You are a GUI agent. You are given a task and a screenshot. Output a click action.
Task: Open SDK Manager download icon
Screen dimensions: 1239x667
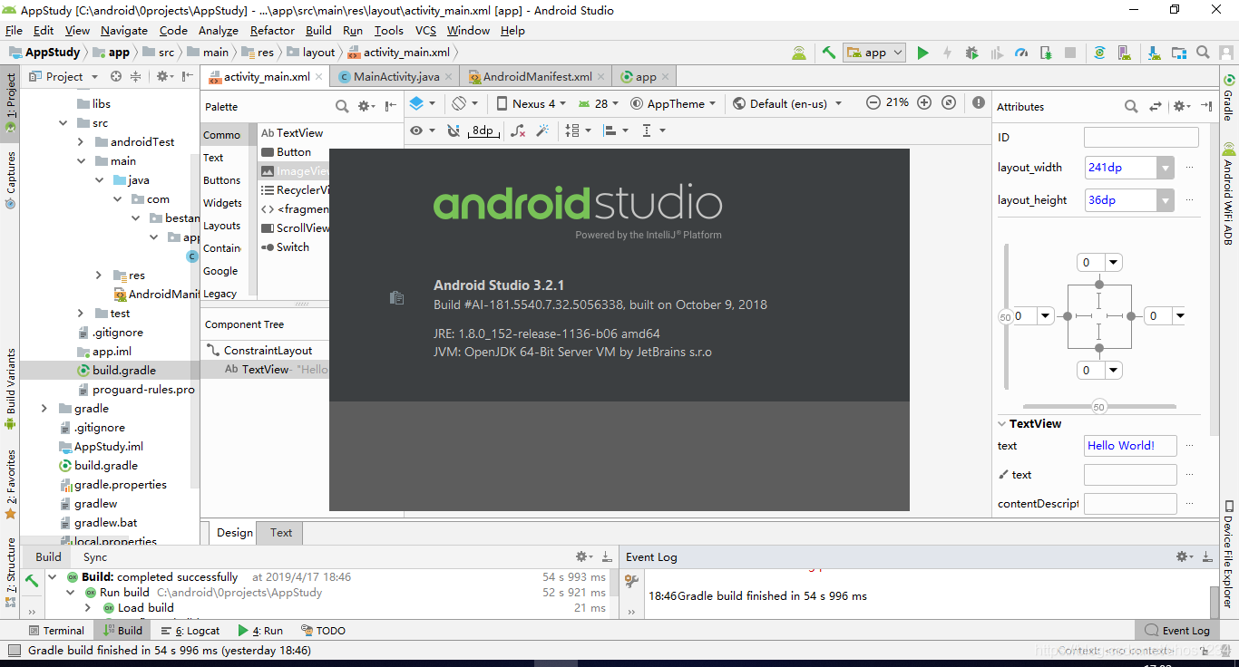tap(1152, 53)
